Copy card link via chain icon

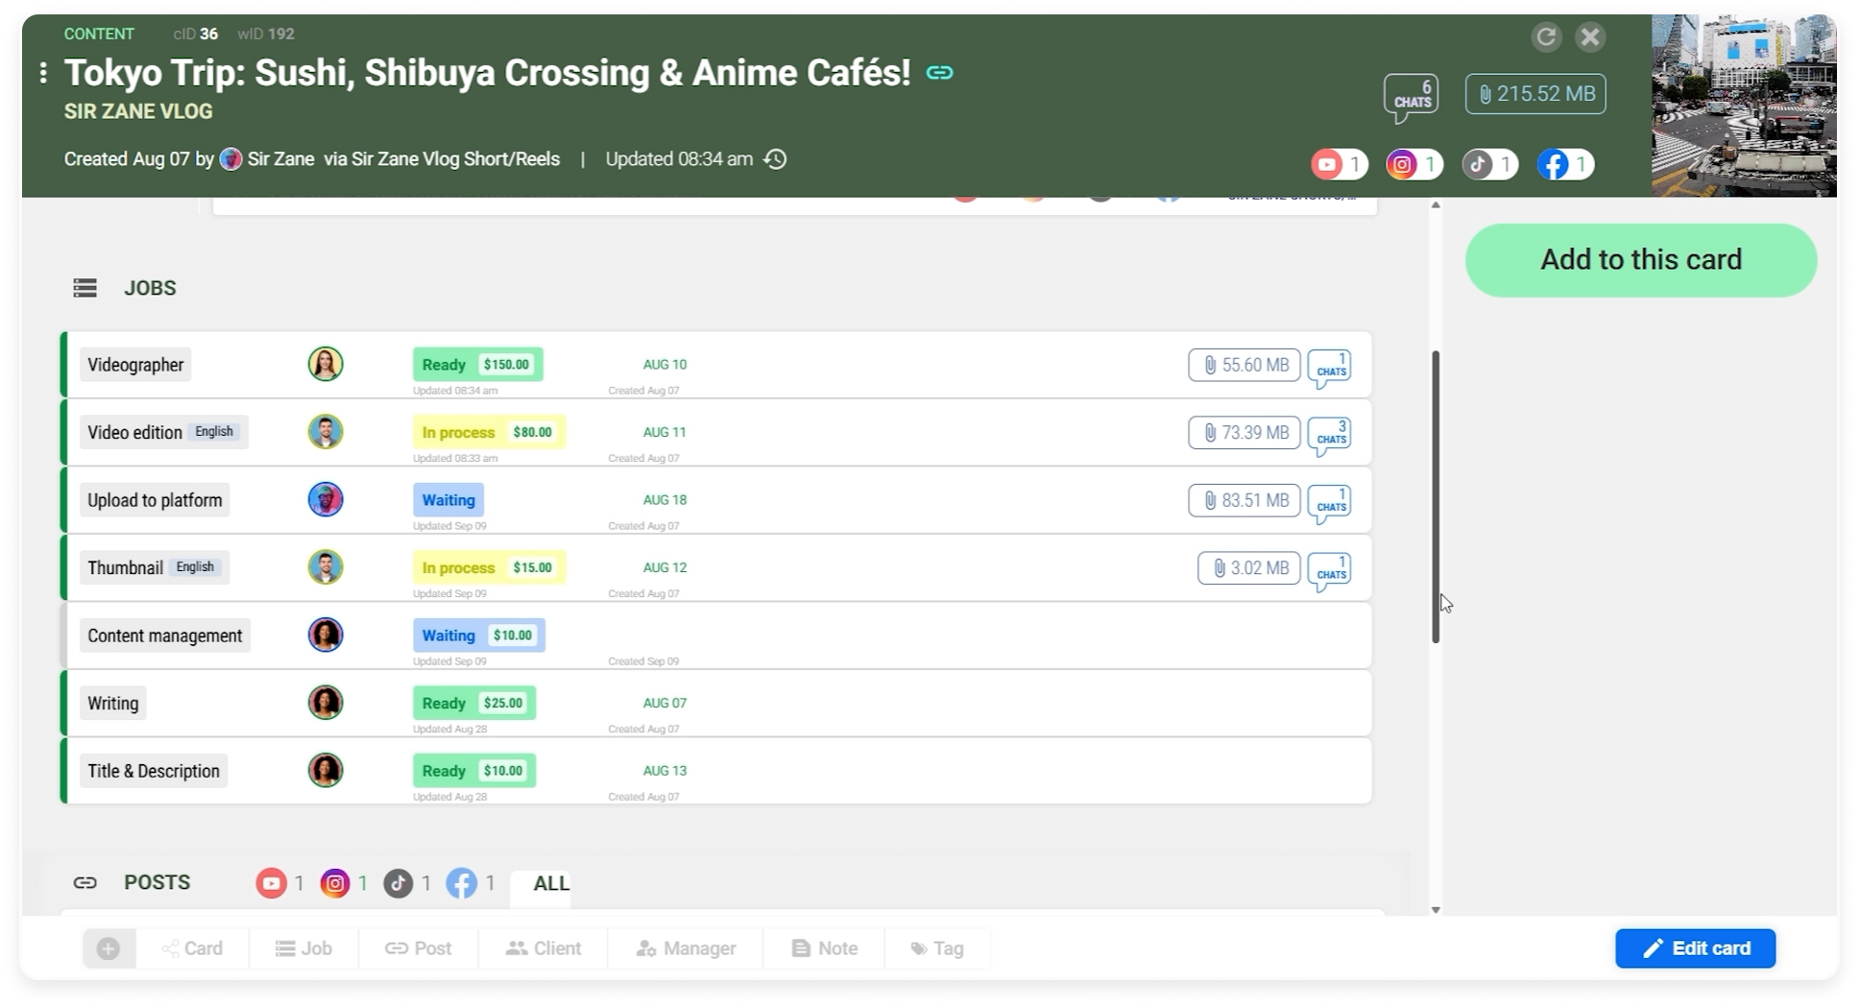pyautogui.click(x=939, y=73)
